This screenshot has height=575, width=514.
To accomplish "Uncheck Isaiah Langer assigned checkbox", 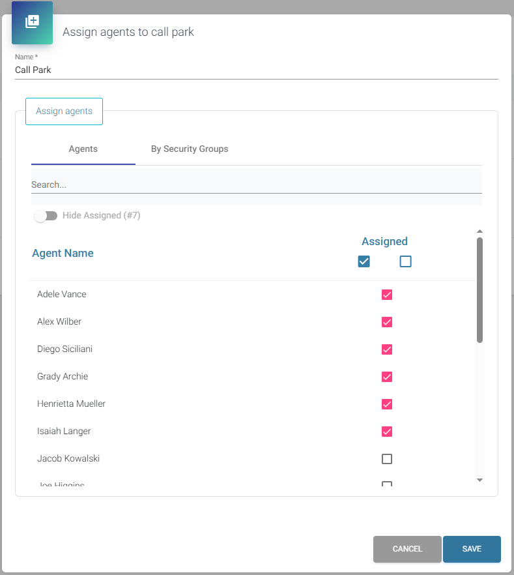I will 387,432.
